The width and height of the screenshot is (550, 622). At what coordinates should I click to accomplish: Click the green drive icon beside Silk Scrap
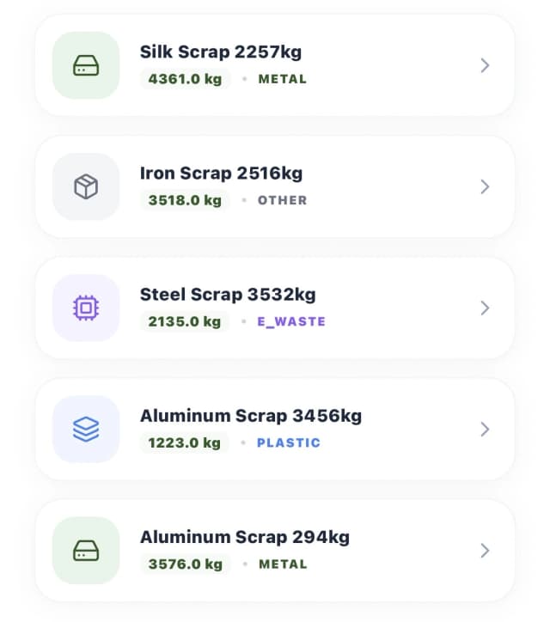pos(86,65)
